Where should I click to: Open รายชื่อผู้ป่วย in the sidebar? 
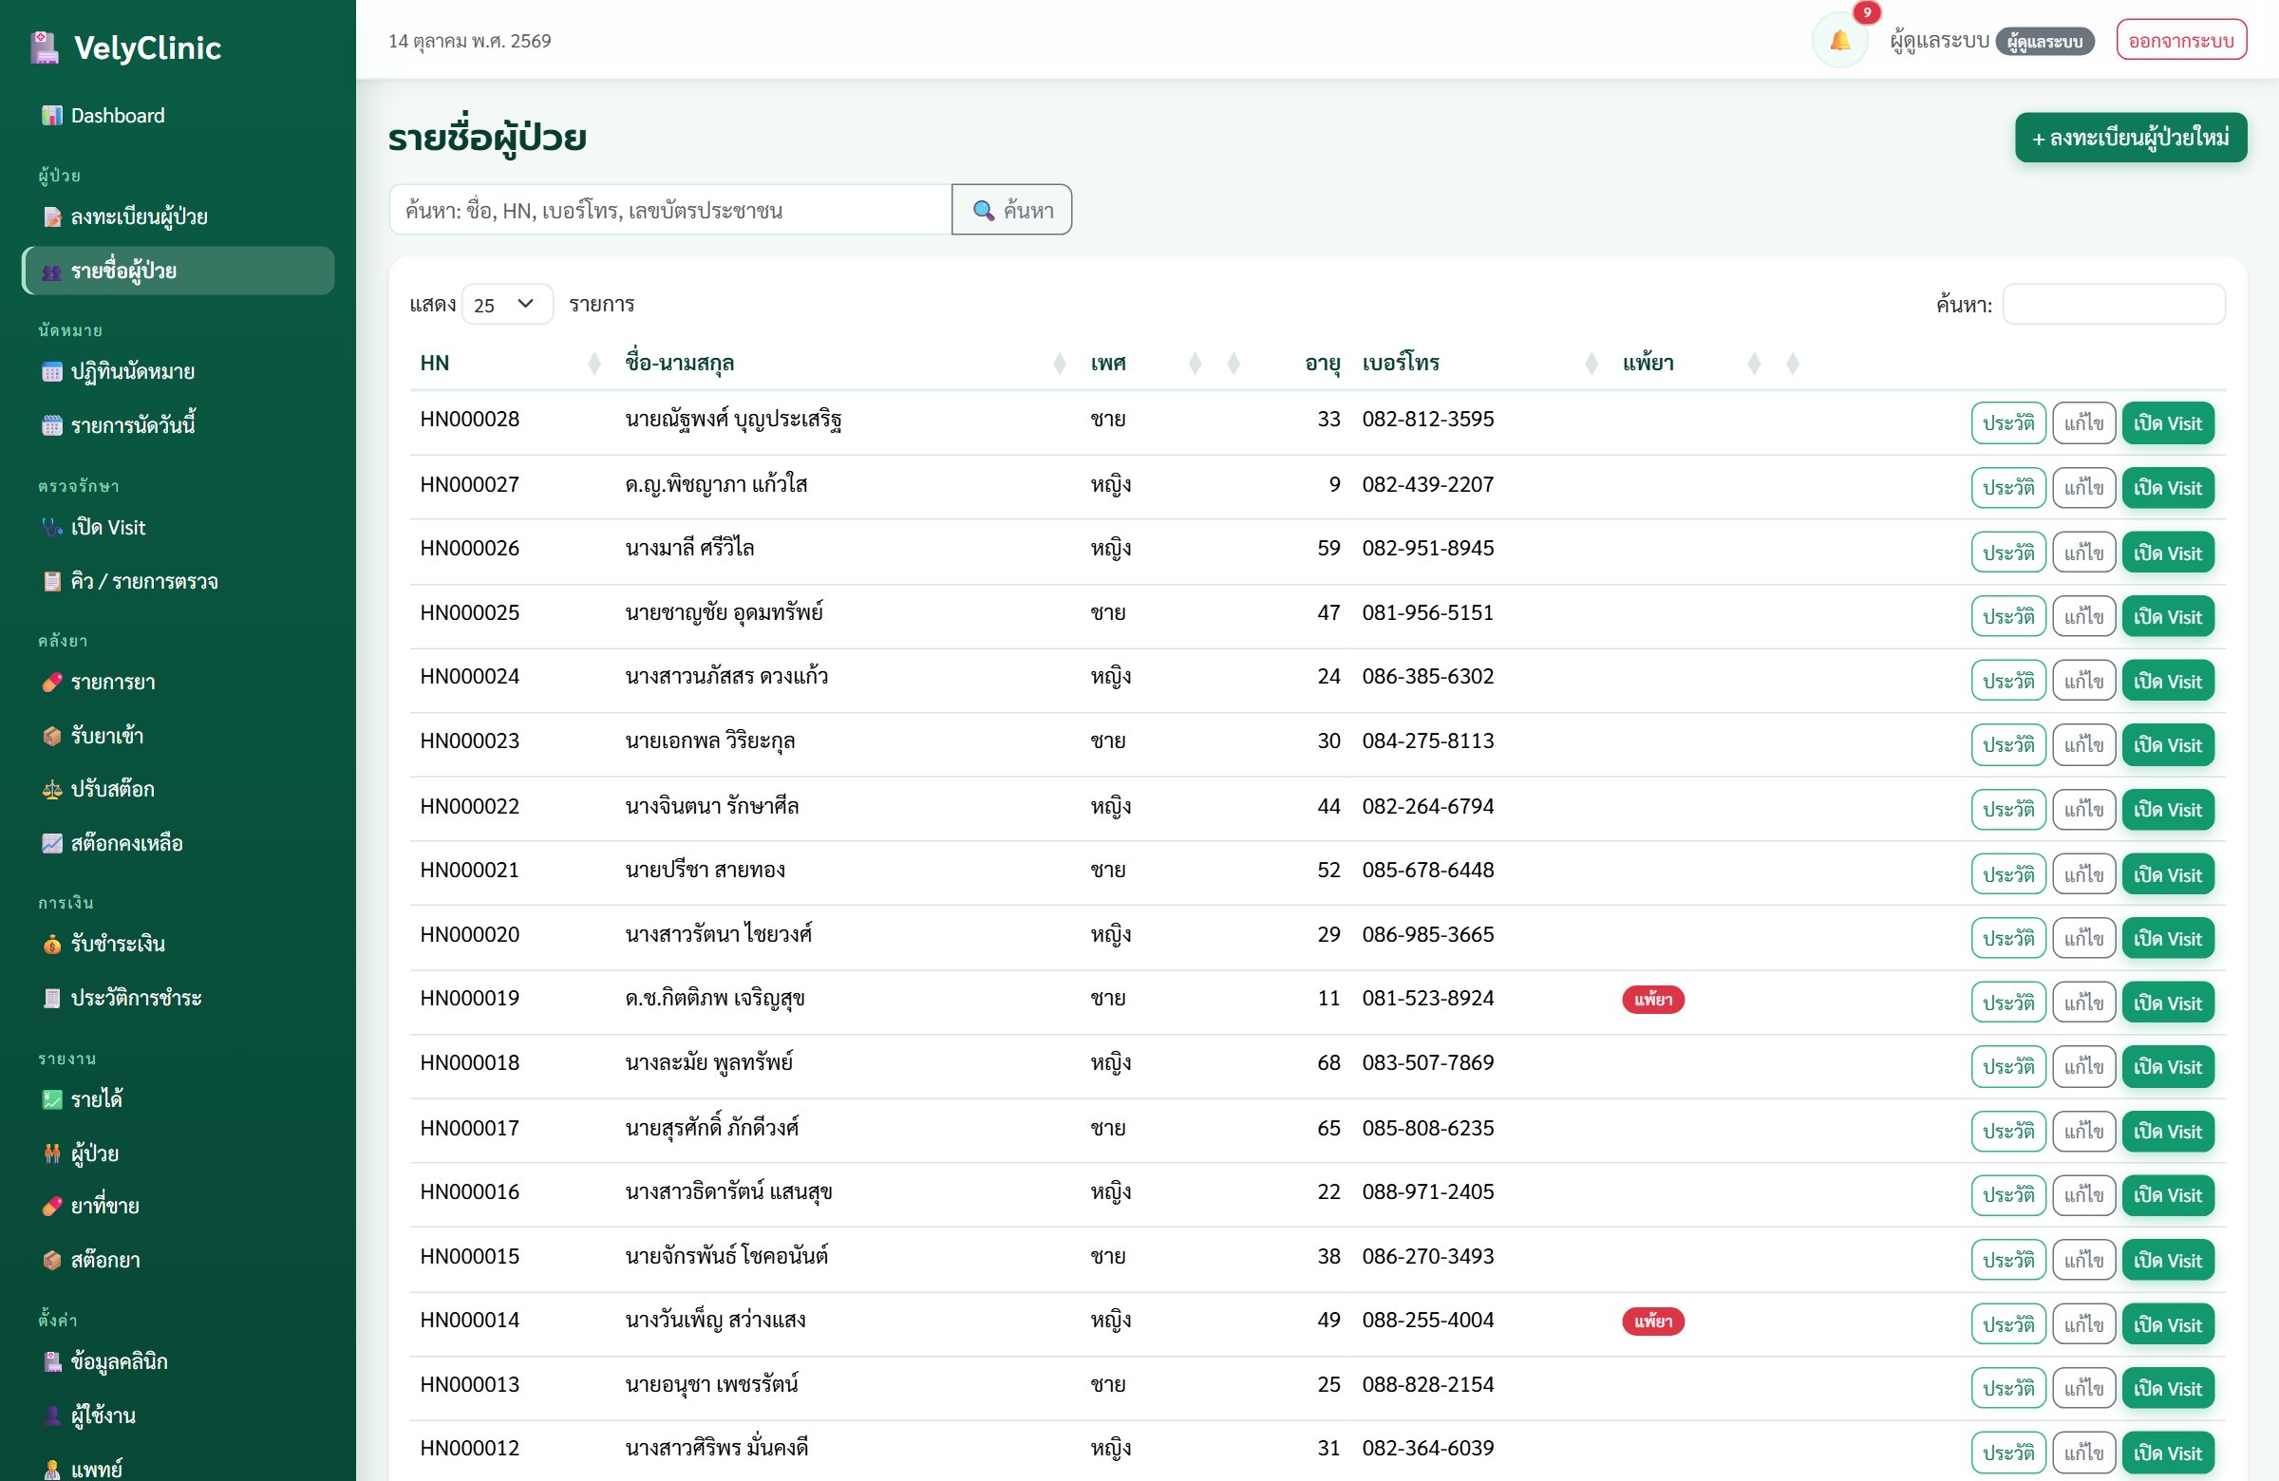[x=179, y=271]
